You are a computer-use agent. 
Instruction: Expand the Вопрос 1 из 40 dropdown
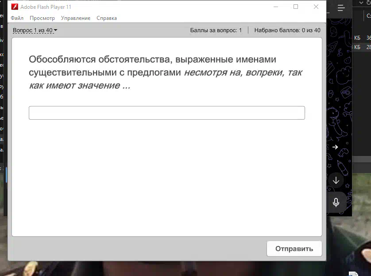coord(35,30)
